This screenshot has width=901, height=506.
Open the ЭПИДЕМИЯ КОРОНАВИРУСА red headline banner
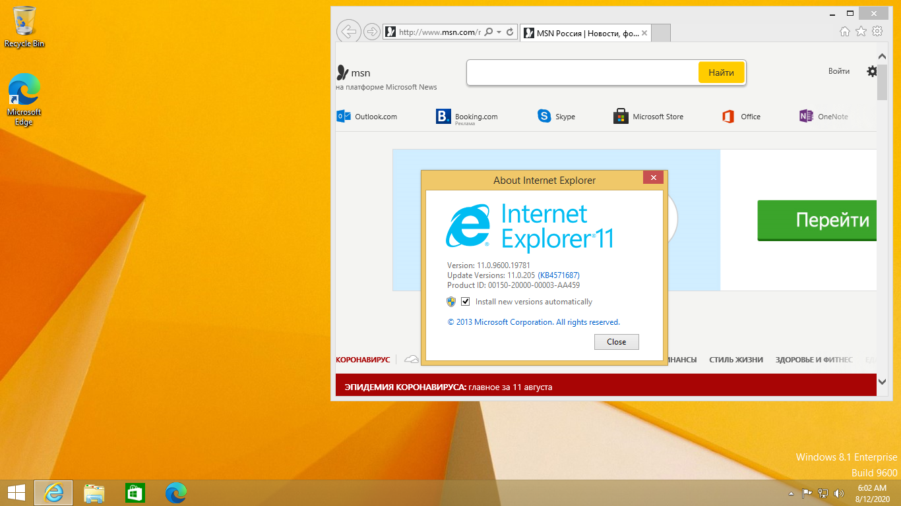point(606,385)
